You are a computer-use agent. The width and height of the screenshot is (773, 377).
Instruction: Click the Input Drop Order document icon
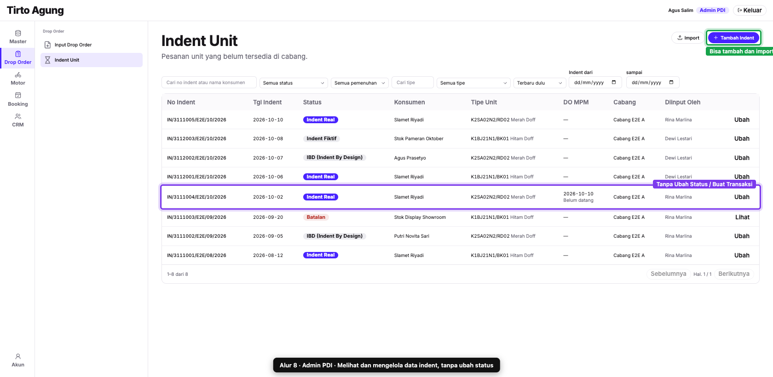[x=47, y=45]
